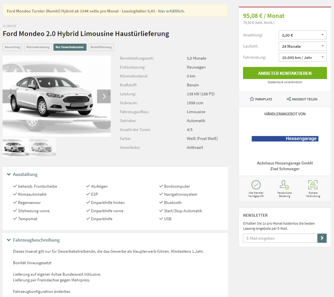The height and width of the screenshot is (297, 334).
Task: Click the Parkplatz link text
Action: coord(263,99)
